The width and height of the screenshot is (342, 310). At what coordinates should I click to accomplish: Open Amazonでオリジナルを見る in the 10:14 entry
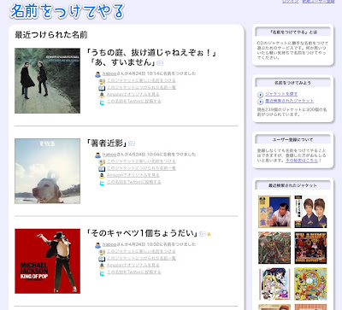pos(133,94)
